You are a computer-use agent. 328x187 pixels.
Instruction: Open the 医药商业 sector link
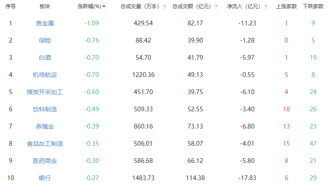pos(45,161)
